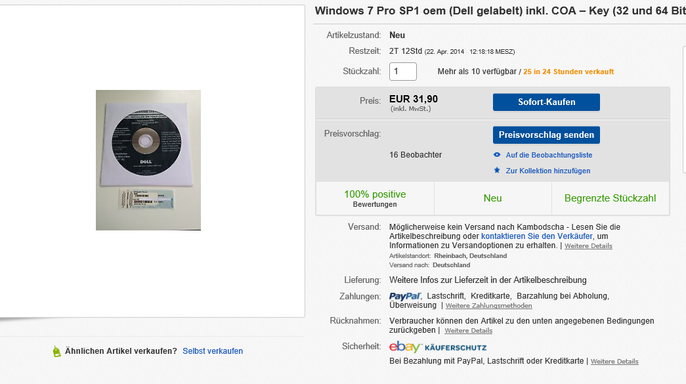The image size is (686, 384).
Task: Open the Dell Windows 7 disc product image
Action: [148, 160]
